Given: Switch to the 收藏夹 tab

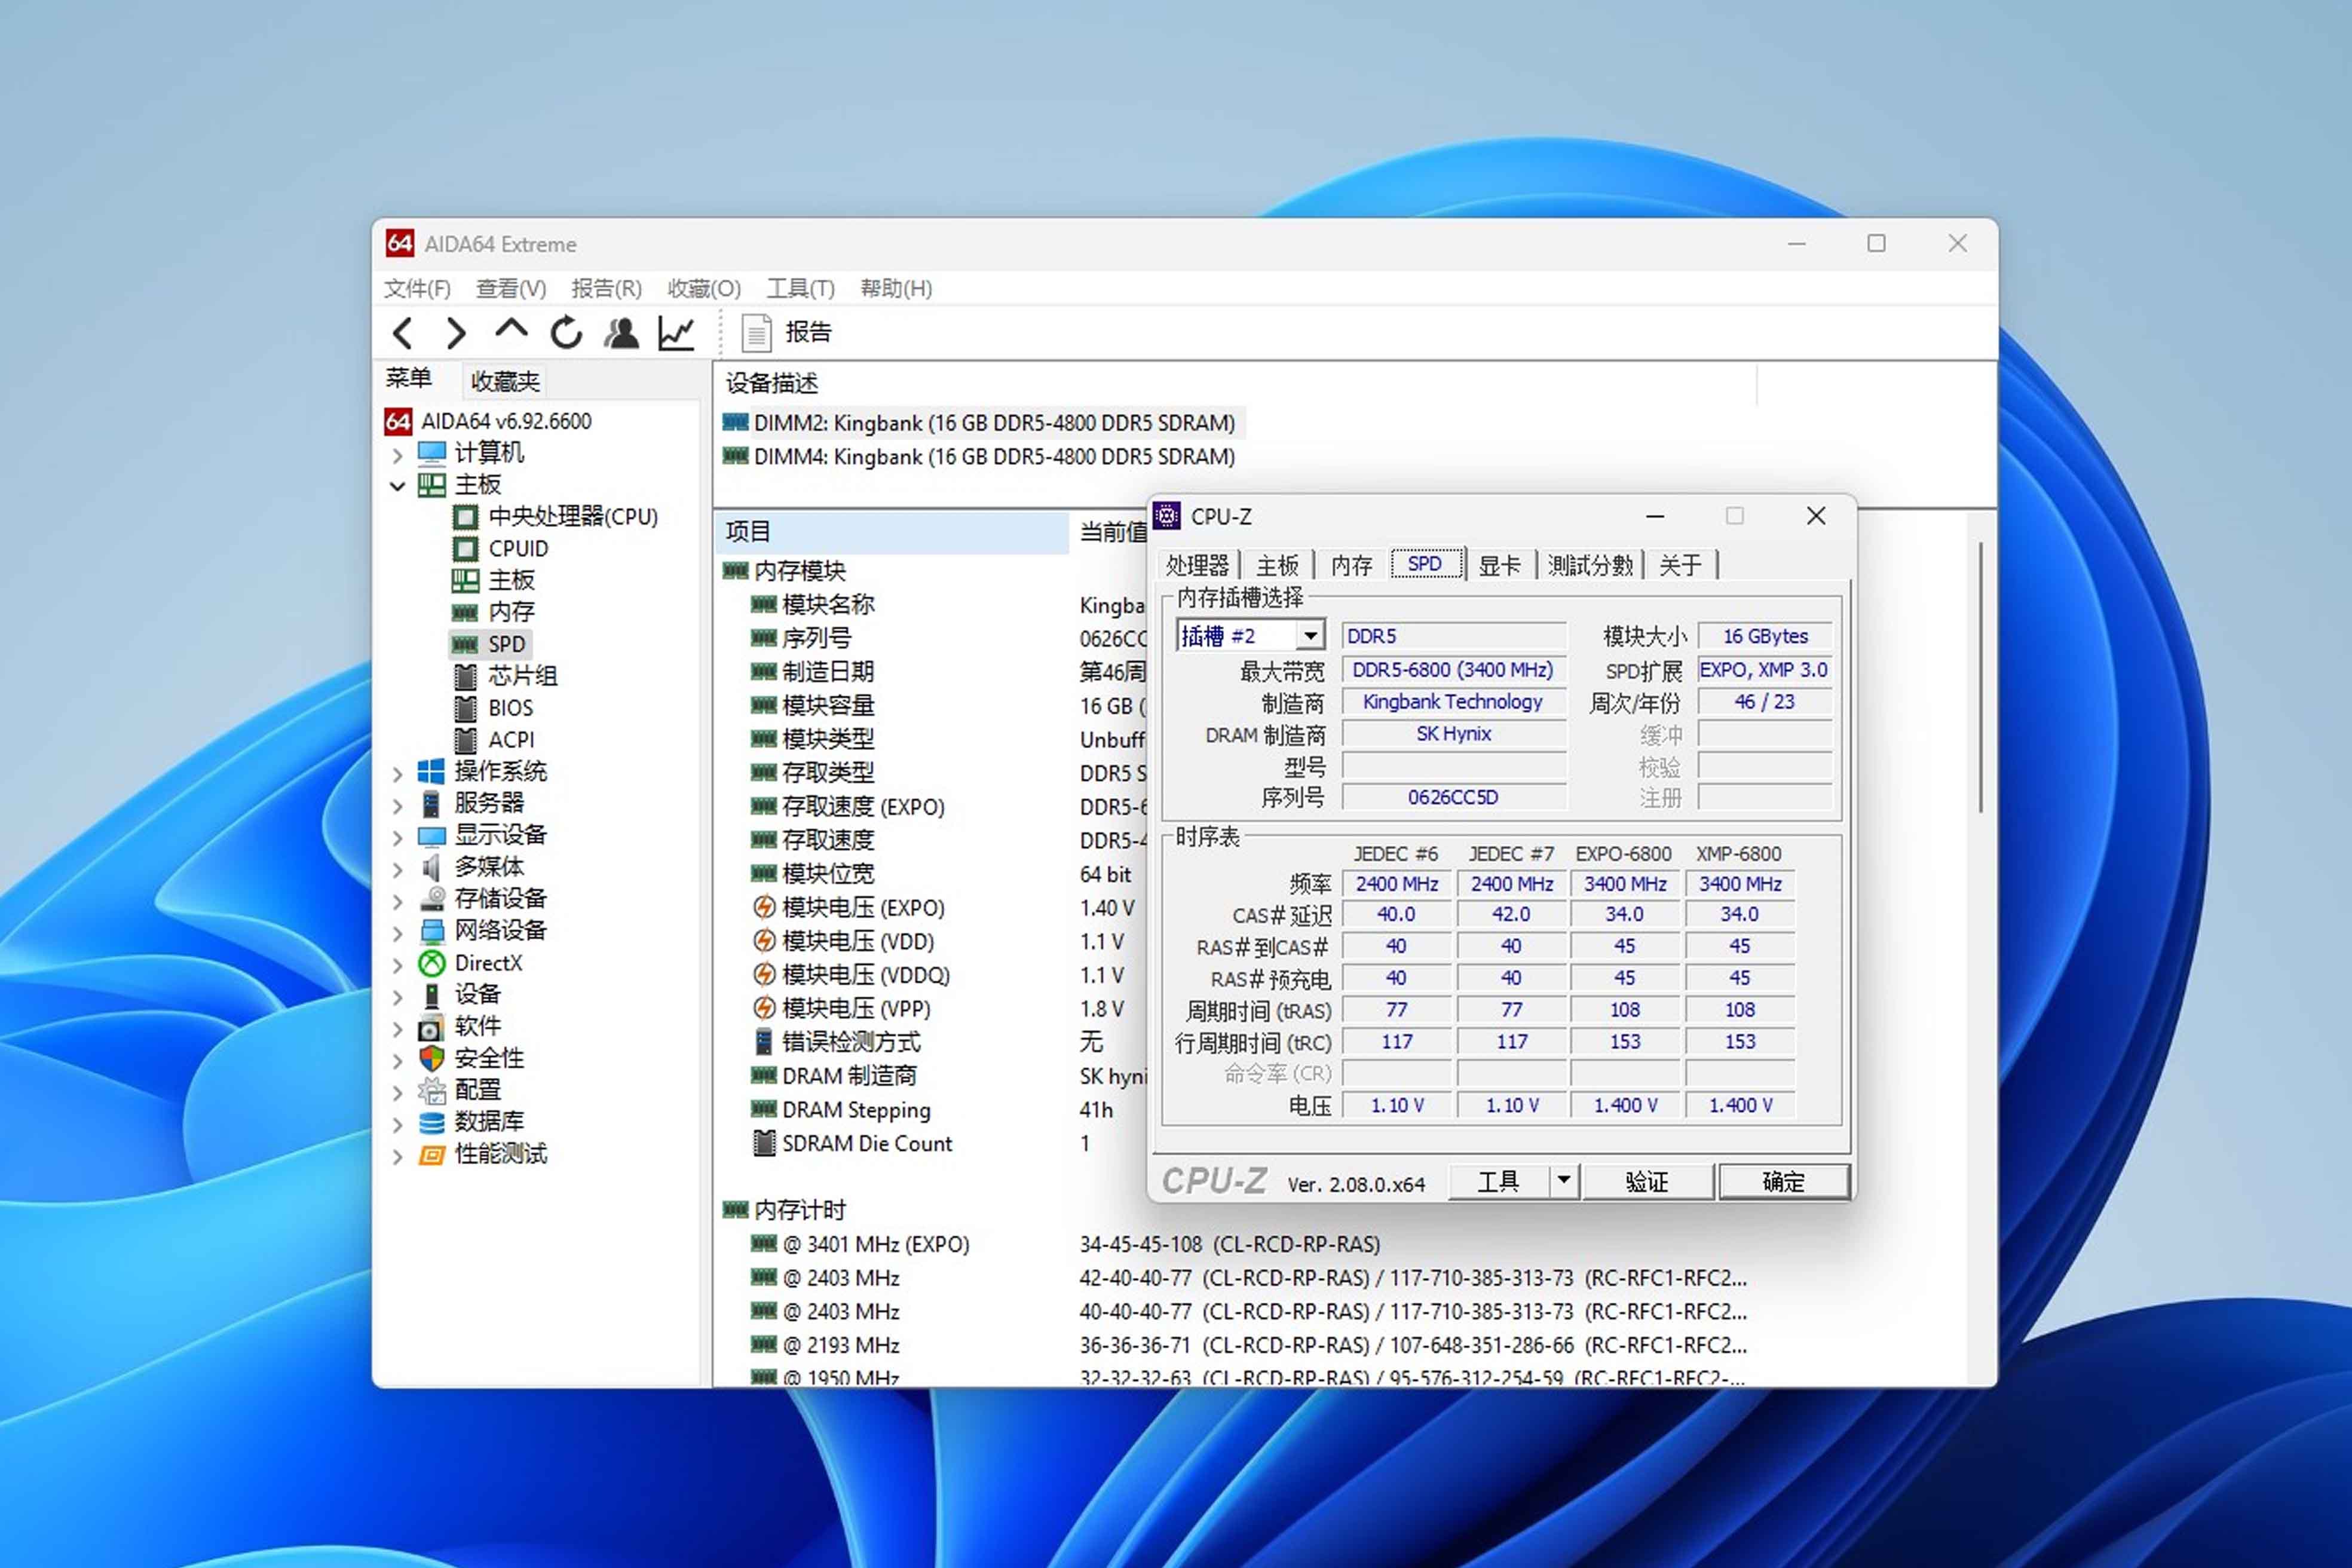Looking at the screenshot, I should click(x=505, y=381).
